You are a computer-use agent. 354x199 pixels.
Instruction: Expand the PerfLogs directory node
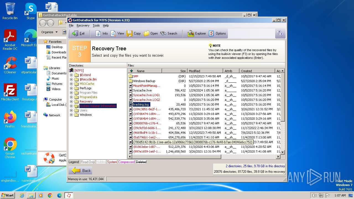71,88
